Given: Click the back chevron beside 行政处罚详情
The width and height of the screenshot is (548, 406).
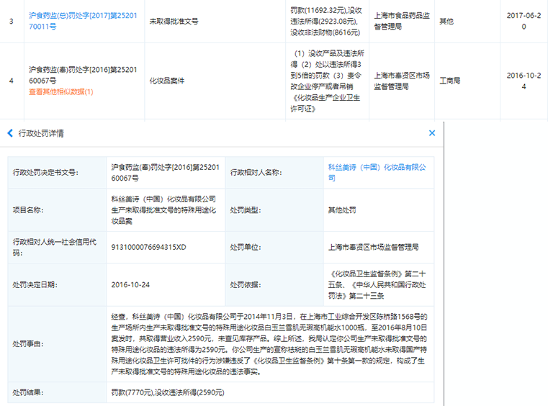Looking at the screenshot, I should [10, 133].
